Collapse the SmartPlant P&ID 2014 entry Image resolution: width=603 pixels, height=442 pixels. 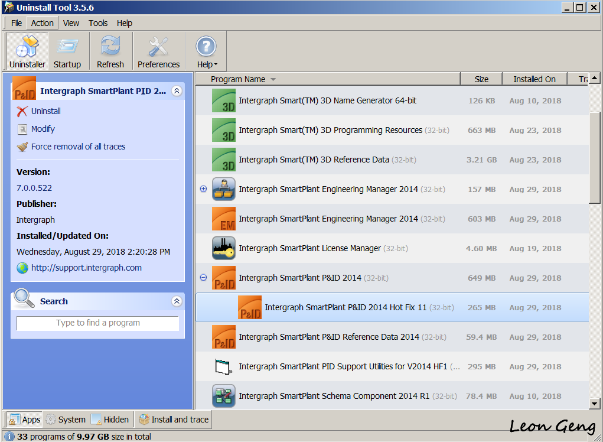pos(203,277)
